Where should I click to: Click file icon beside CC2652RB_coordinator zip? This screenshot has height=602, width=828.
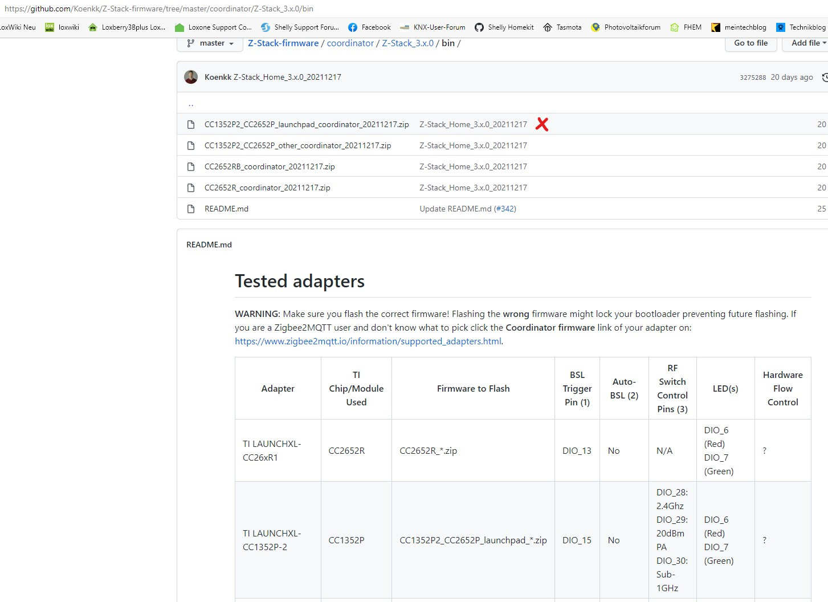pyautogui.click(x=191, y=166)
